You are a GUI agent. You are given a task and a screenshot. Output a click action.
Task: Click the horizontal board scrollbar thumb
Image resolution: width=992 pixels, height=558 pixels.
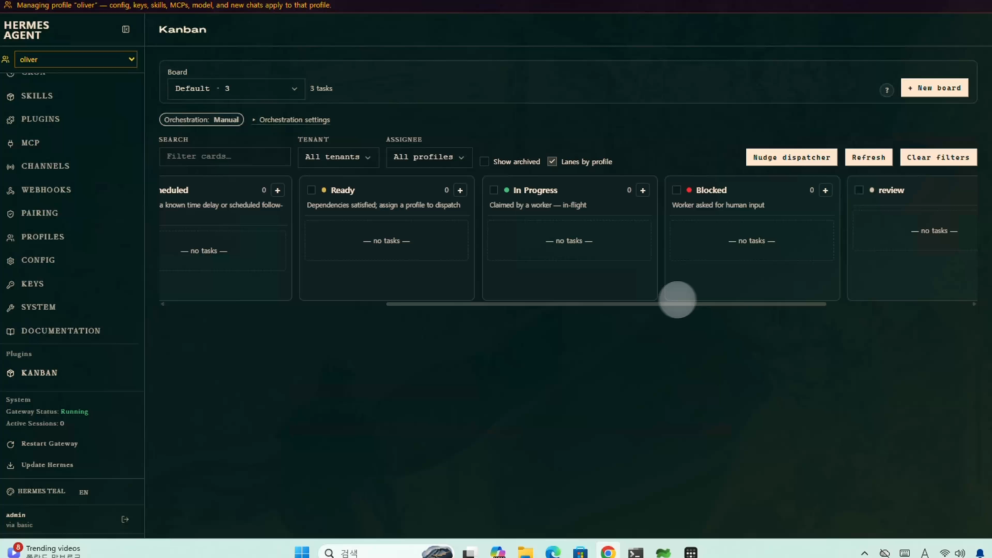606,304
